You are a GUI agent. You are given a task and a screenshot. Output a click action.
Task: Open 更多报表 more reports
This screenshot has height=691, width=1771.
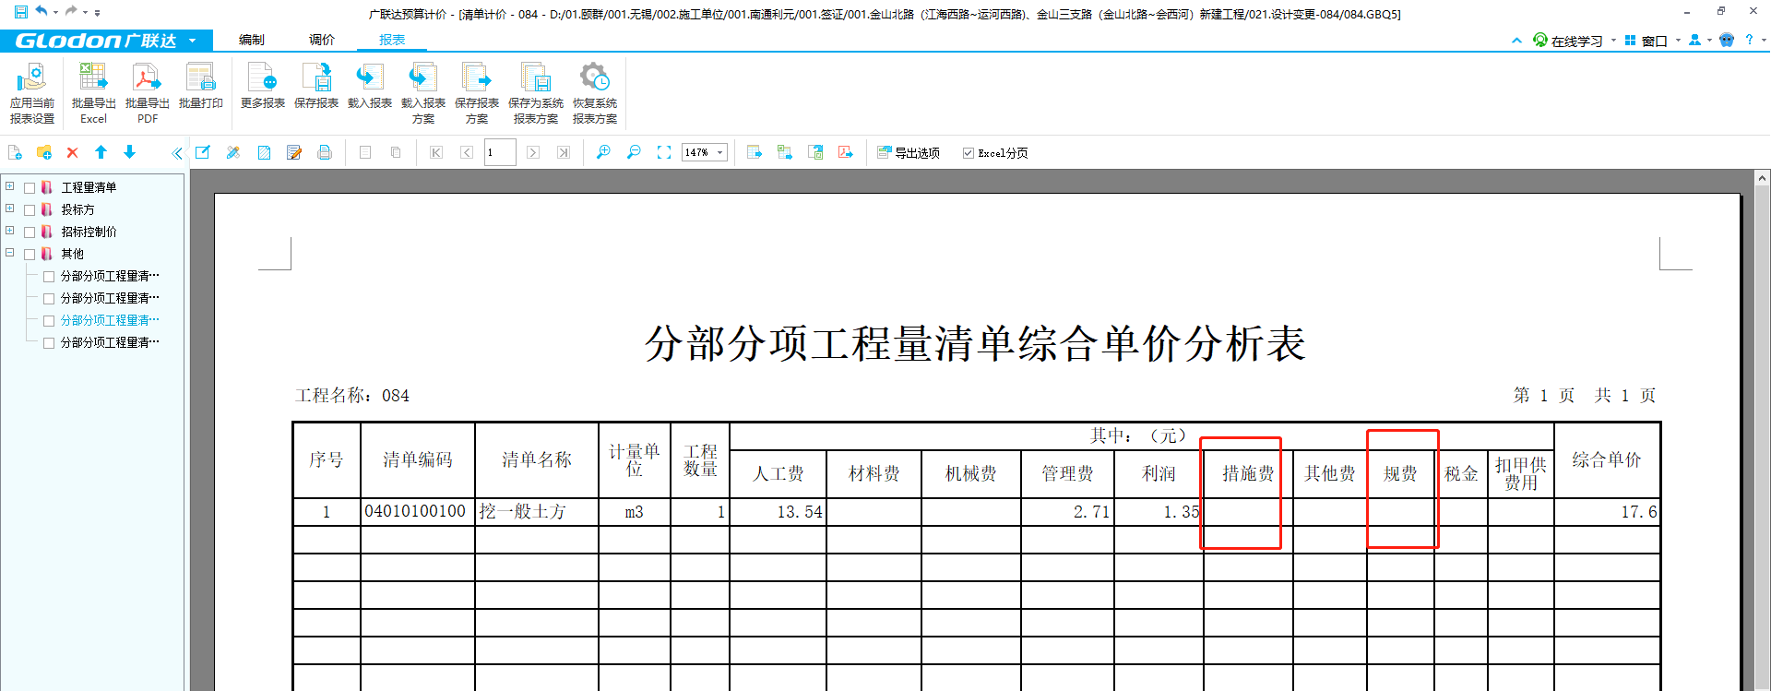pyautogui.click(x=263, y=88)
